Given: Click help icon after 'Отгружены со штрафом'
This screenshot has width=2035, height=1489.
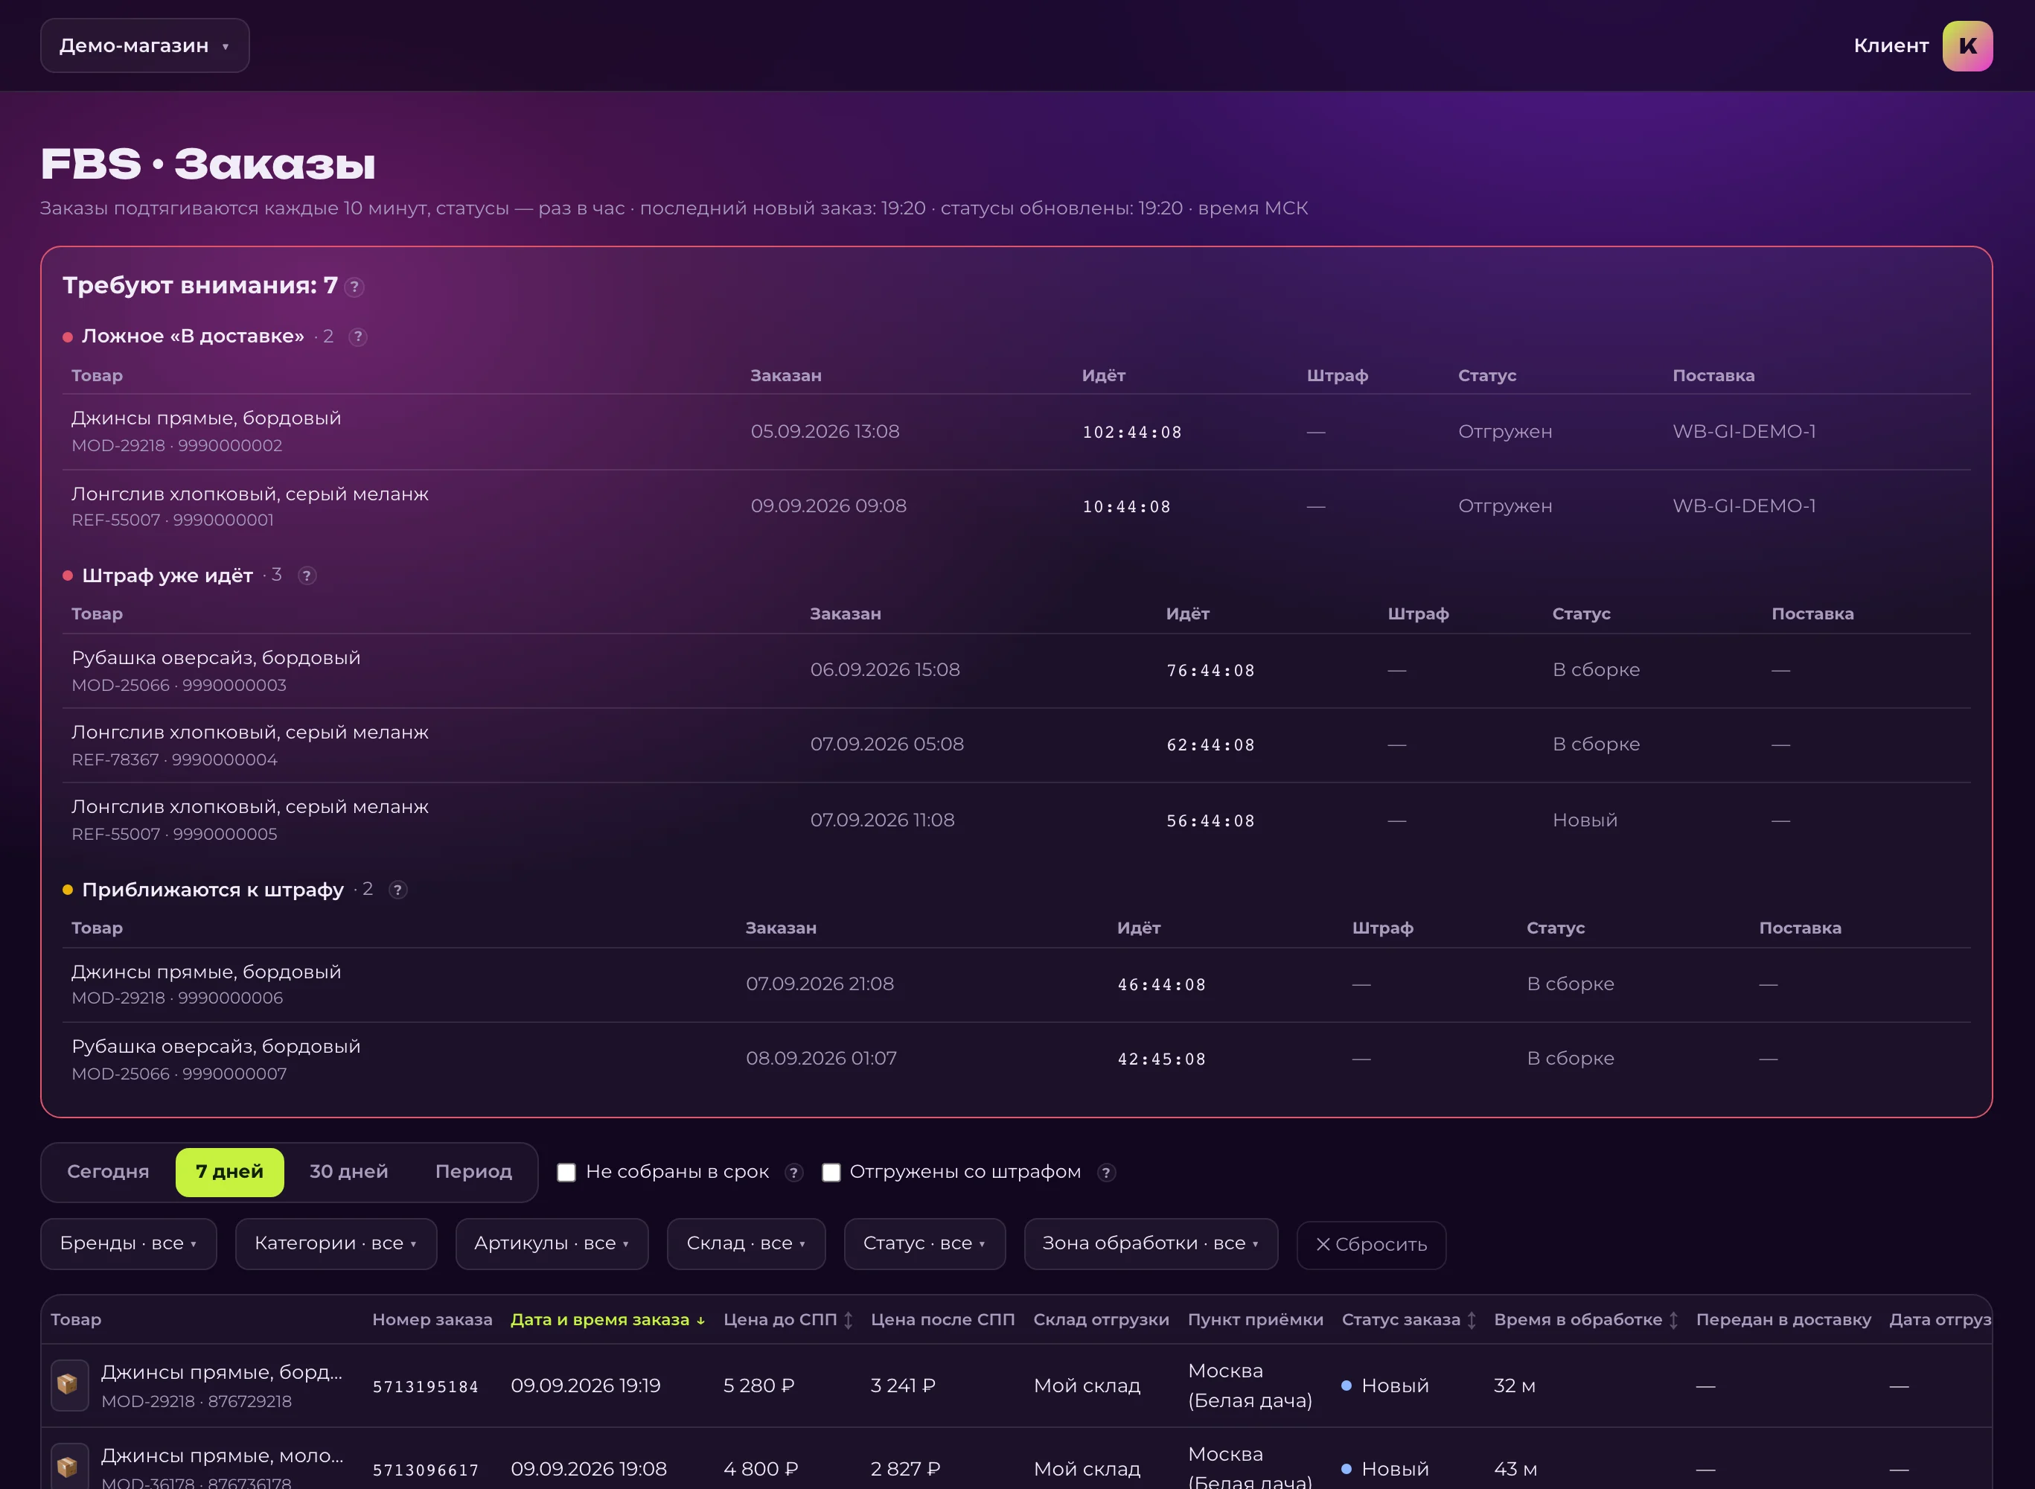Looking at the screenshot, I should (1107, 1173).
